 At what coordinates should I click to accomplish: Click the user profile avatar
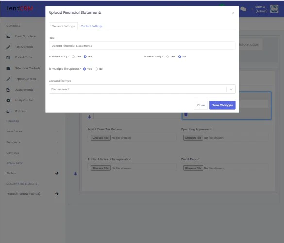point(274,9)
